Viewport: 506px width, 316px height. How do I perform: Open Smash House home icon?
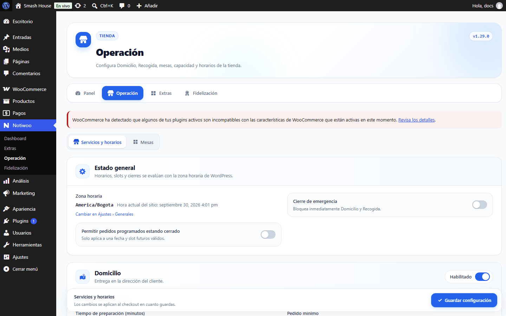click(18, 6)
